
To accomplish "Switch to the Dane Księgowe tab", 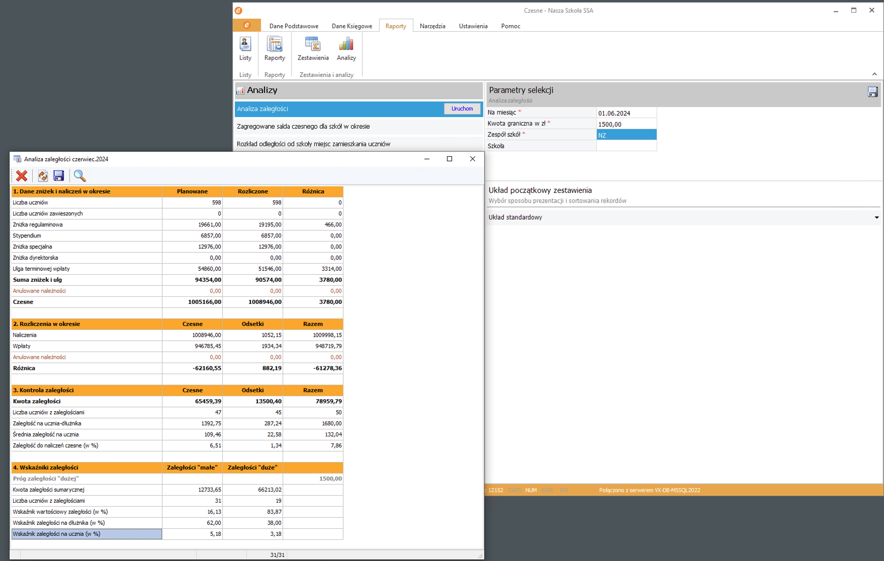I will [352, 26].
